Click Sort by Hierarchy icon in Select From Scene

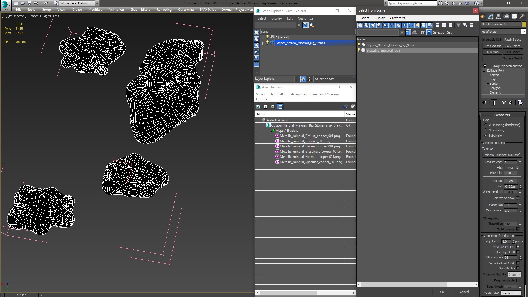(429, 32)
